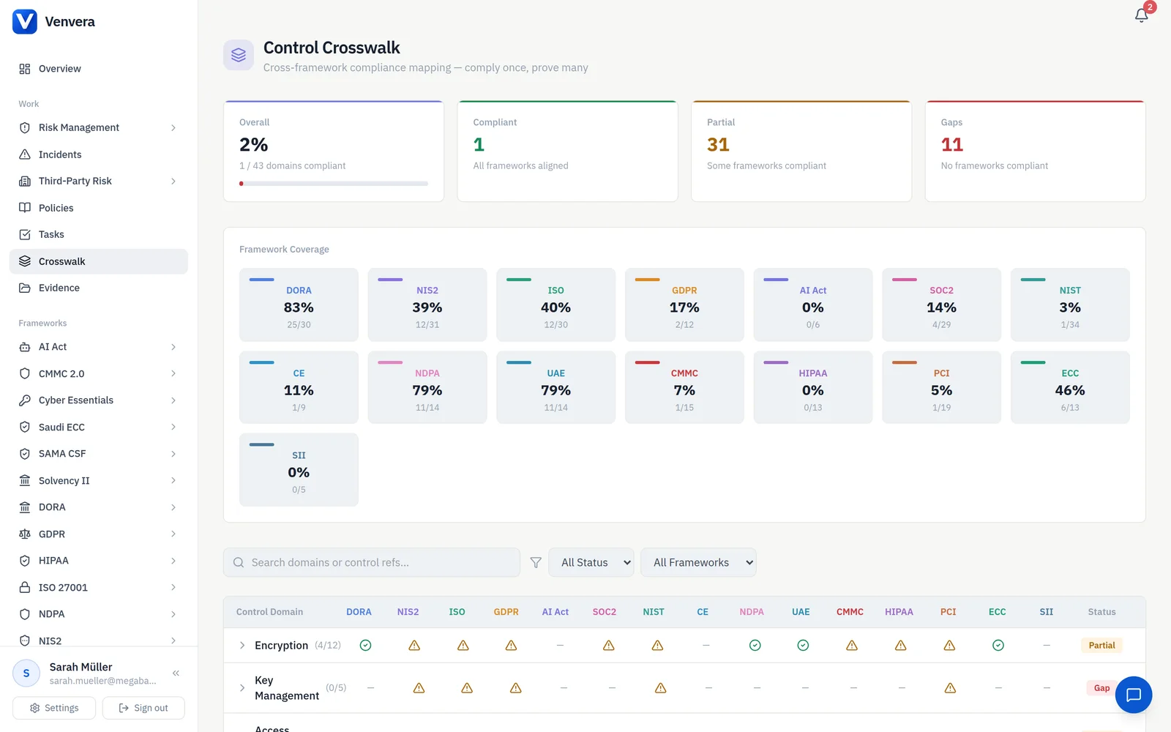The width and height of the screenshot is (1171, 732).
Task: Open Saudi ECC framework item
Action: point(99,427)
